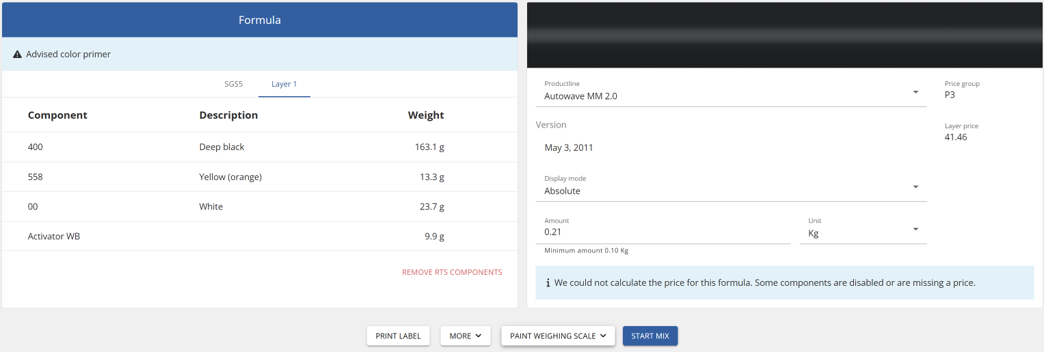The width and height of the screenshot is (1044, 352).
Task: Click the Activator WB row
Action: [259, 237]
